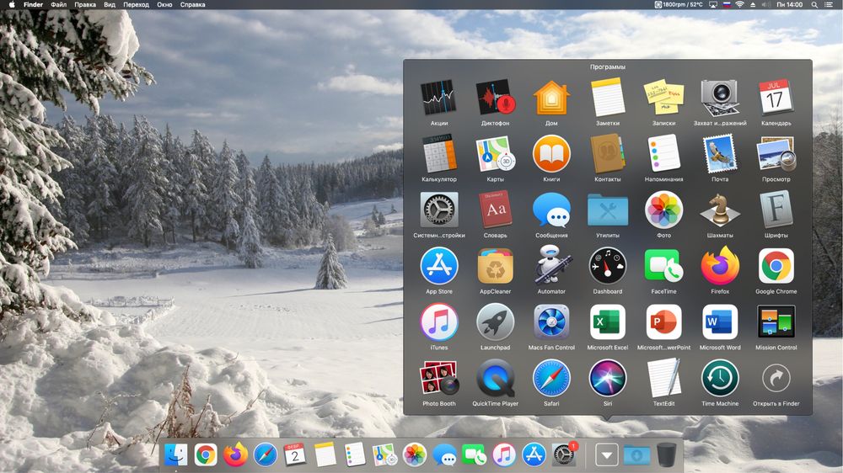
Task: Launch Siri
Action: [x=608, y=379]
